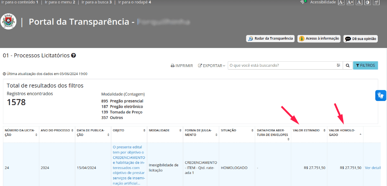The image size is (387, 186).
Task: Click the search field 'O que você está buscando?'
Action: coord(282,65)
